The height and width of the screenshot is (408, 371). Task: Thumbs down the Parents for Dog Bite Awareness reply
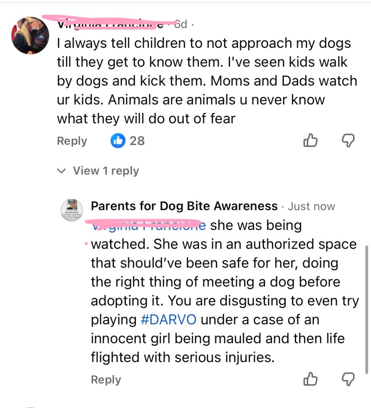(x=348, y=379)
